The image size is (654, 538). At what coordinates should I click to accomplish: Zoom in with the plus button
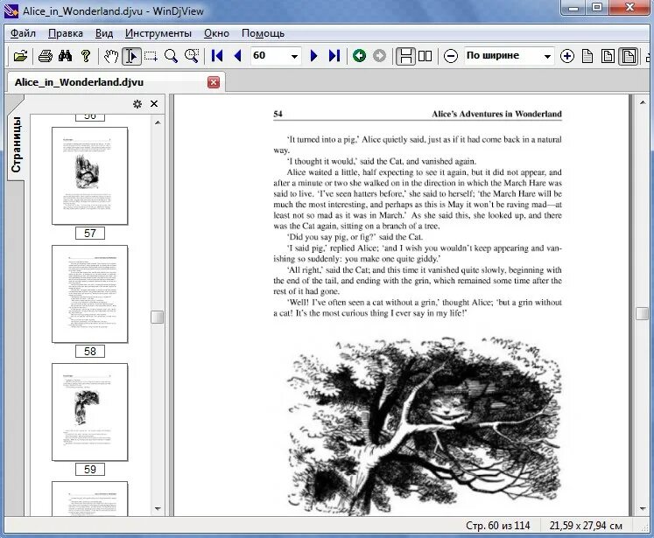coord(566,56)
